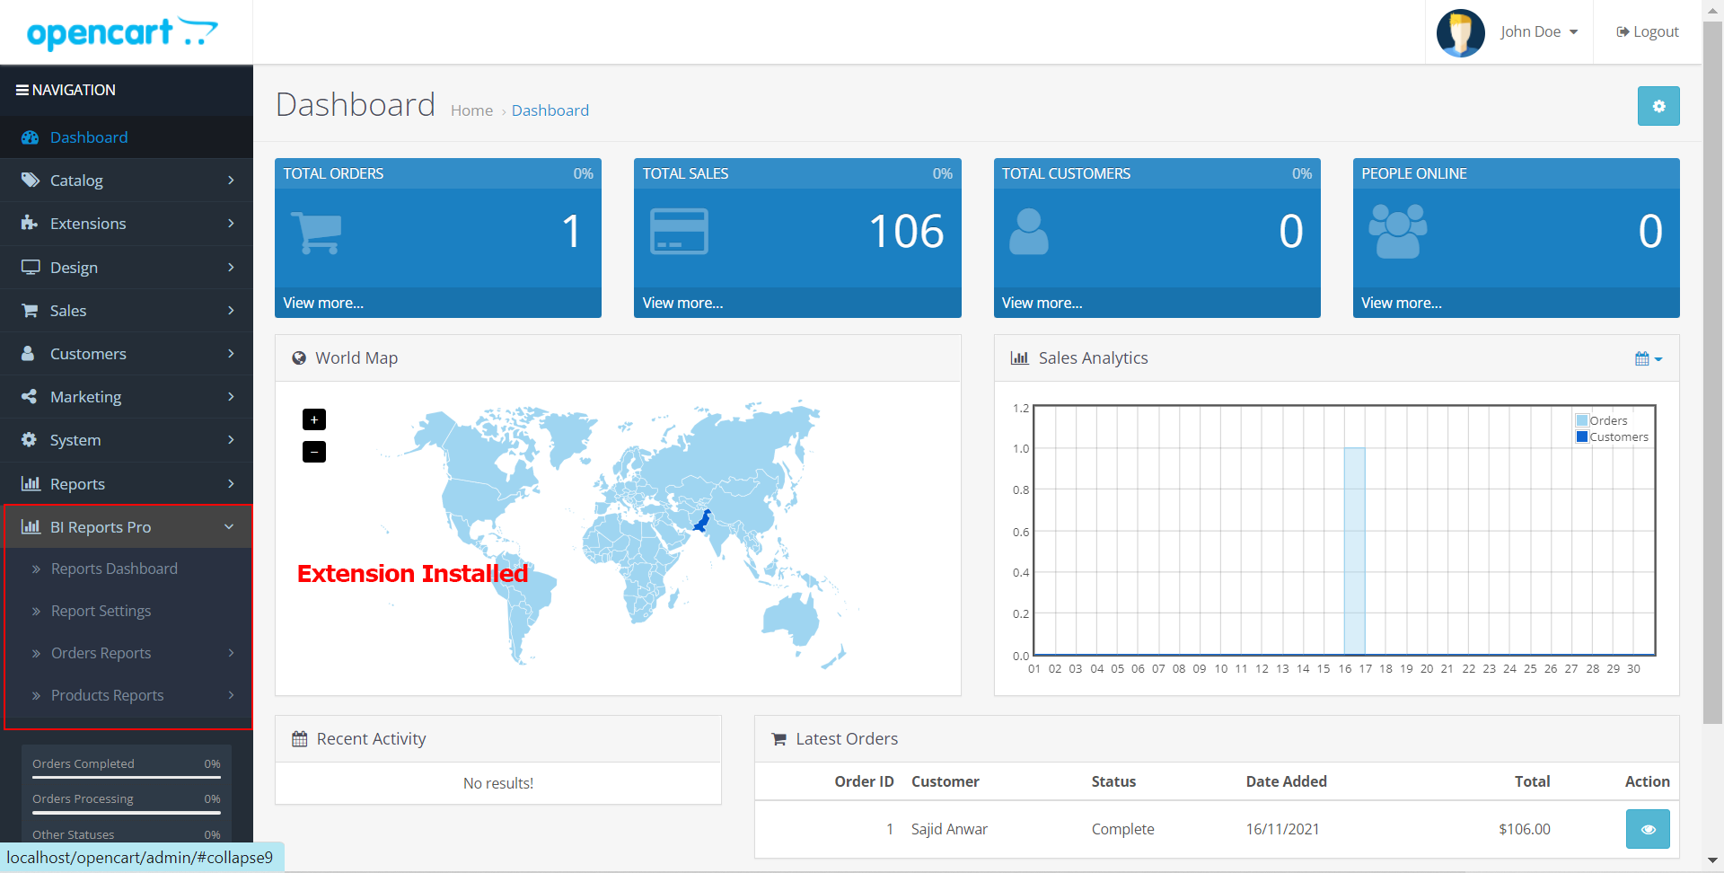View more under Total Customers
This screenshot has width=1724, height=873.
1042,304
